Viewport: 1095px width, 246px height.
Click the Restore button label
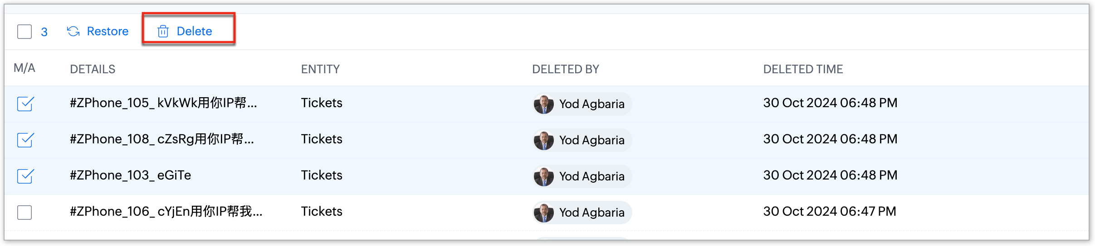108,31
